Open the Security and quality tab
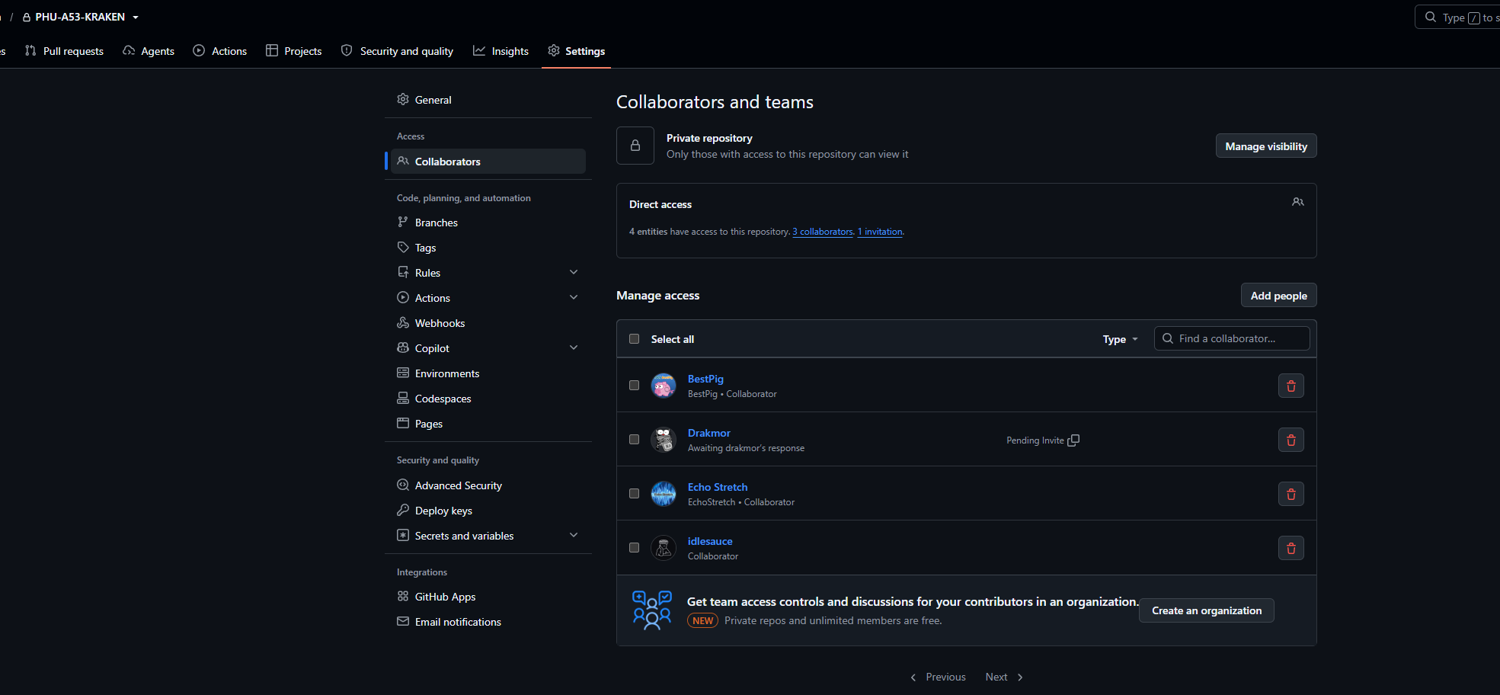The height and width of the screenshot is (695, 1500). [x=397, y=51]
